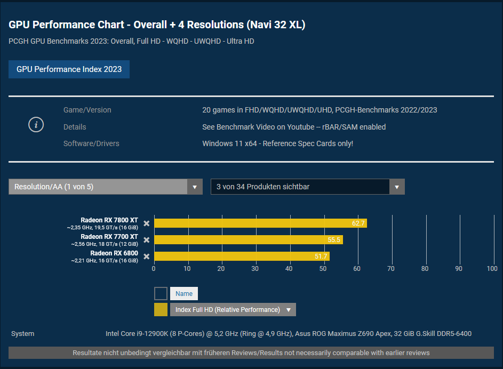Click the Intel Core i9-12900K system description
The image size is (503, 369).
(289, 334)
